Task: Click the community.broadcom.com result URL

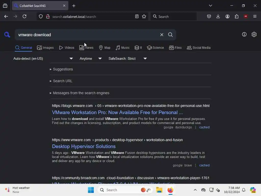Action: (x=130, y=178)
